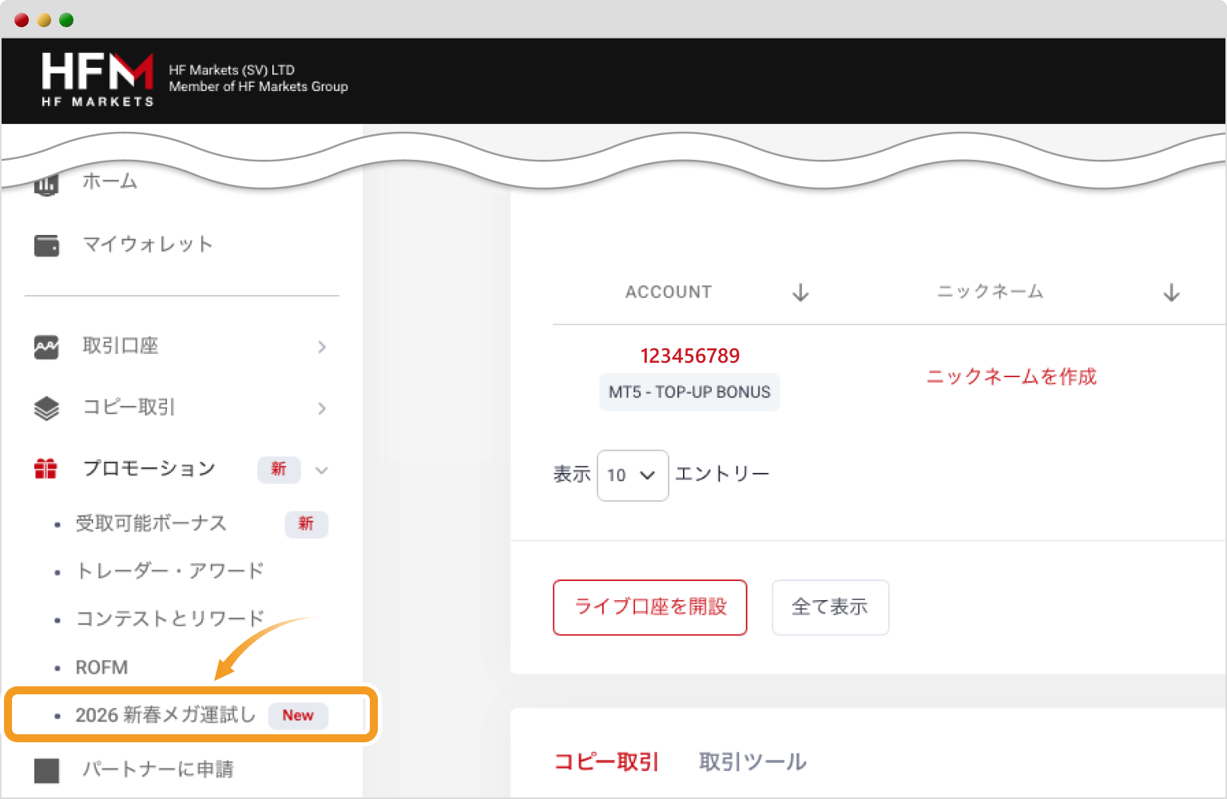This screenshot has width=1227, height=799.
Task: Switch to the 取引ツール tab
Action: click(752, 762)
